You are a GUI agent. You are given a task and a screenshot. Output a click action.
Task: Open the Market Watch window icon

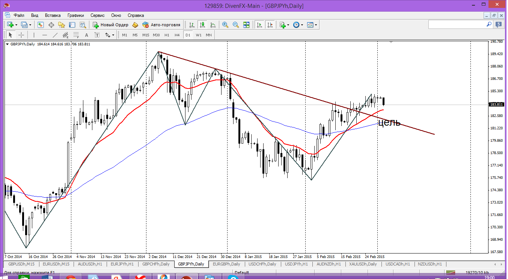[41, 25]
